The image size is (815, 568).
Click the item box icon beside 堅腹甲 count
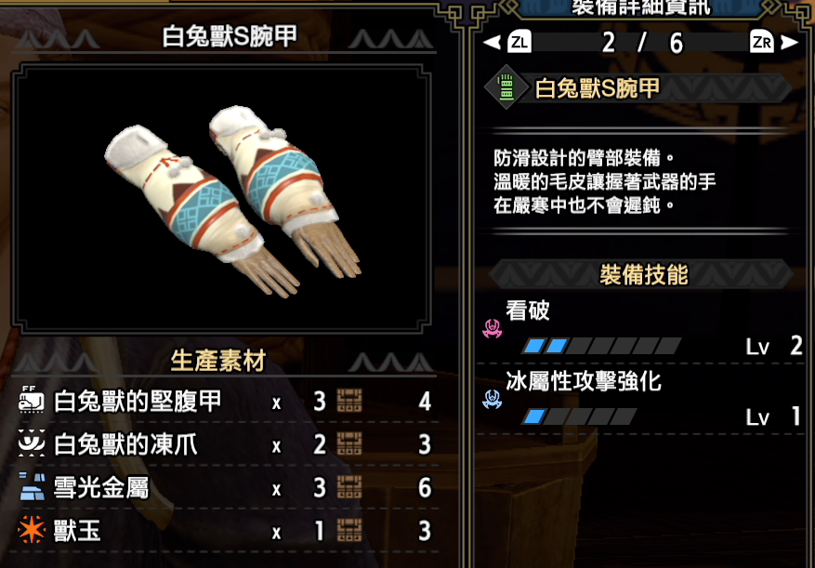349,401
